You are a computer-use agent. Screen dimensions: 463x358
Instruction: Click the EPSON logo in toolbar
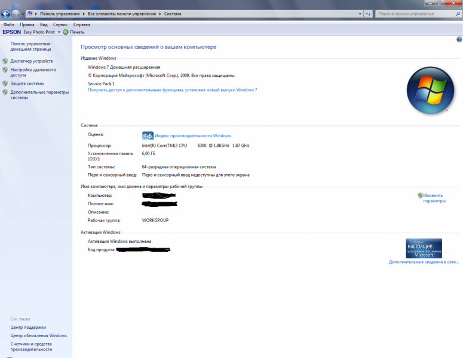[11, 32]
